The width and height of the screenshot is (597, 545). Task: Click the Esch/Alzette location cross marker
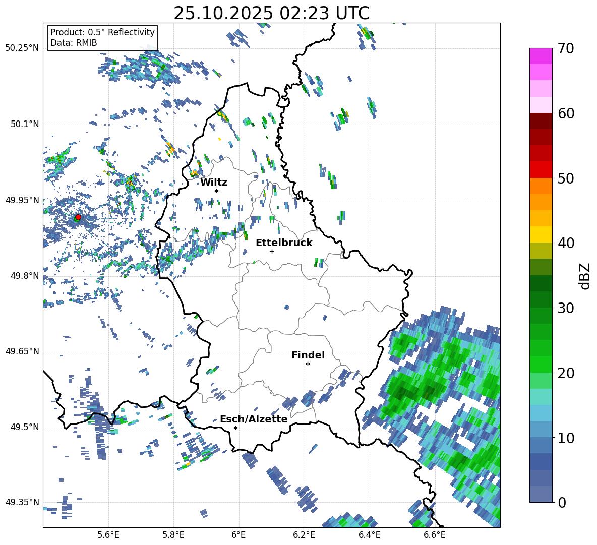point(235,428)
